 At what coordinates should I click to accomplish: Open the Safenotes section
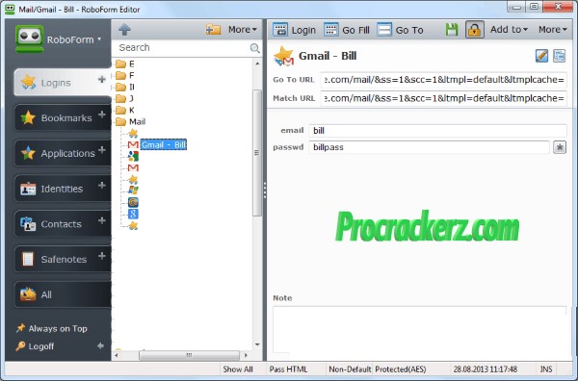[62, 259]
